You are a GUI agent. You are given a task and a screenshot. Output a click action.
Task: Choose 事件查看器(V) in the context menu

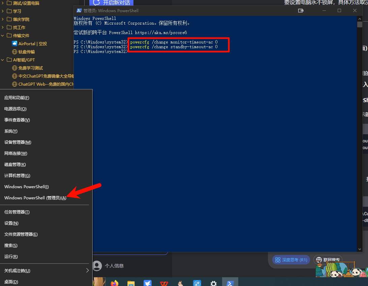[46, 120]
